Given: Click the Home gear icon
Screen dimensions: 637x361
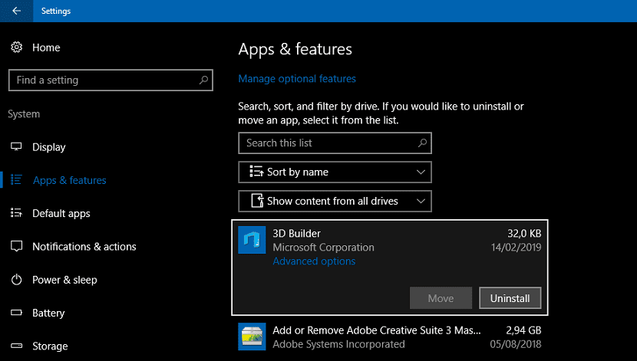Looking at the screenshot, I should [16, 47].
